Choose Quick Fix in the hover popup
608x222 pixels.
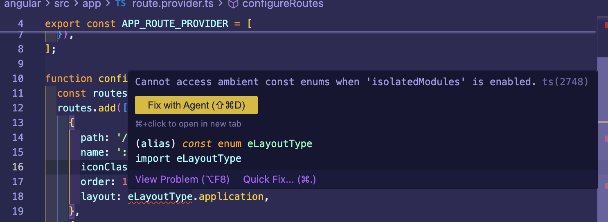(279, 179)
